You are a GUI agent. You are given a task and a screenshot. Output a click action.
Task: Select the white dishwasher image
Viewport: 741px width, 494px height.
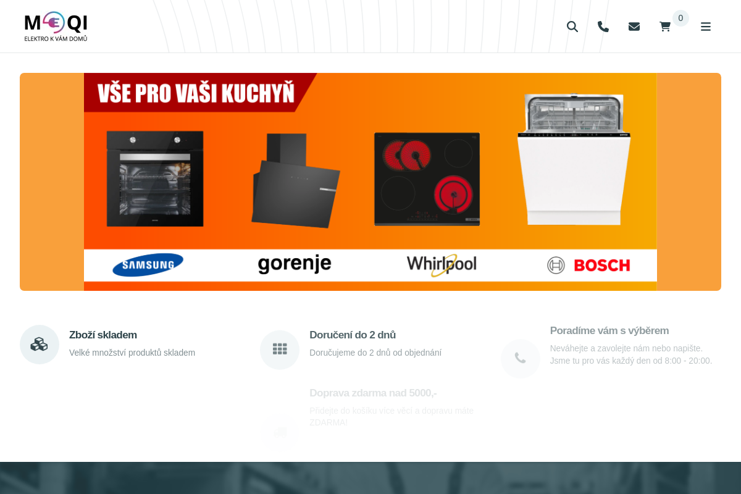[574, 159]
